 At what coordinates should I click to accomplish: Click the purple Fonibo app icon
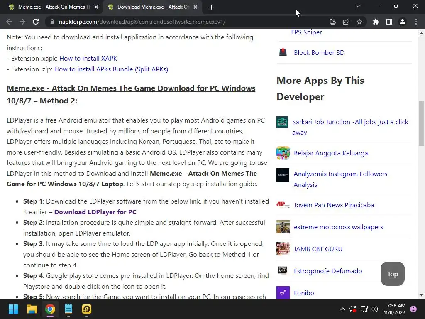(x=283, y=293)
